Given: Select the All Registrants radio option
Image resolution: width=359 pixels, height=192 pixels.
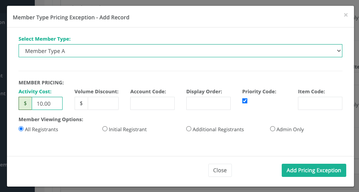Looking at the screenshot, I should (21, 129).
